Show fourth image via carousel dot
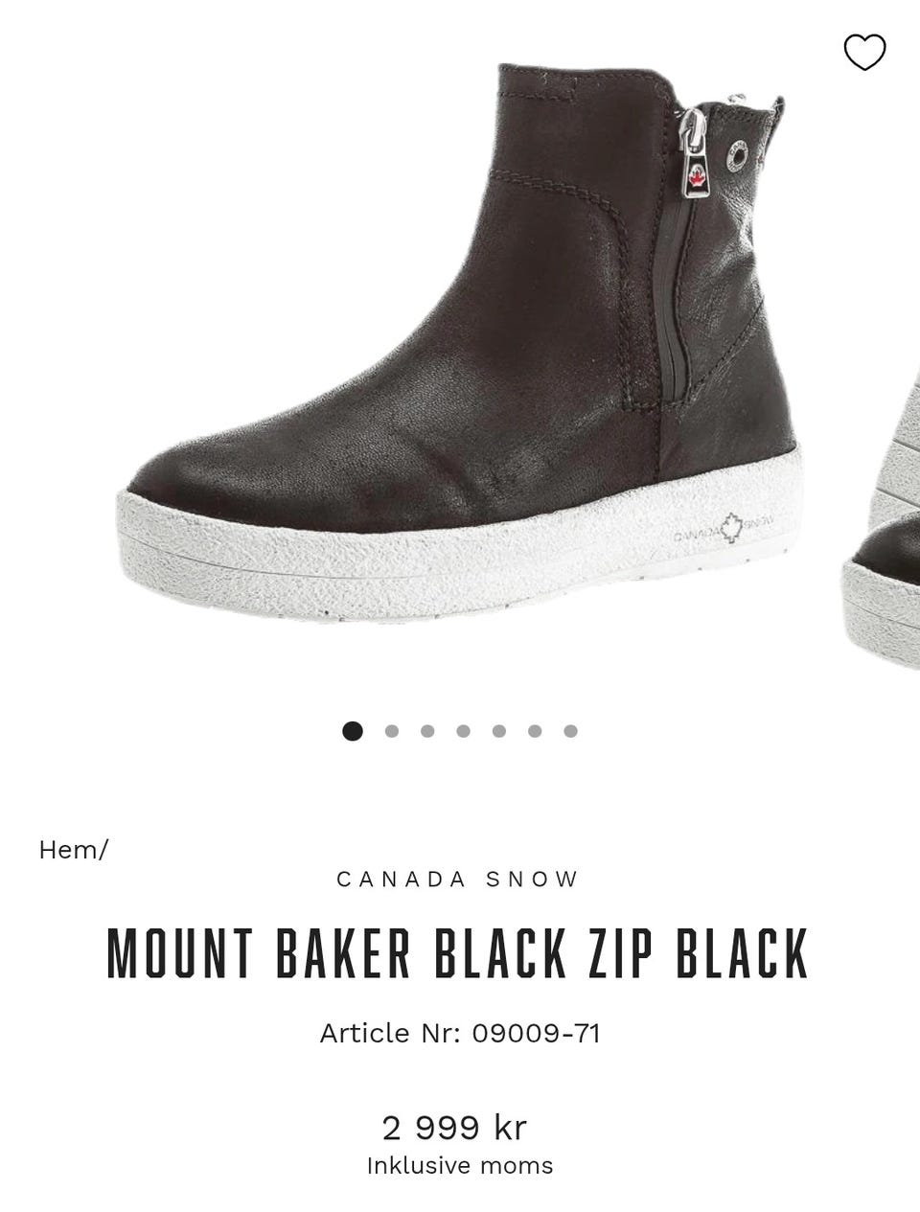 [x=464, y=731]
